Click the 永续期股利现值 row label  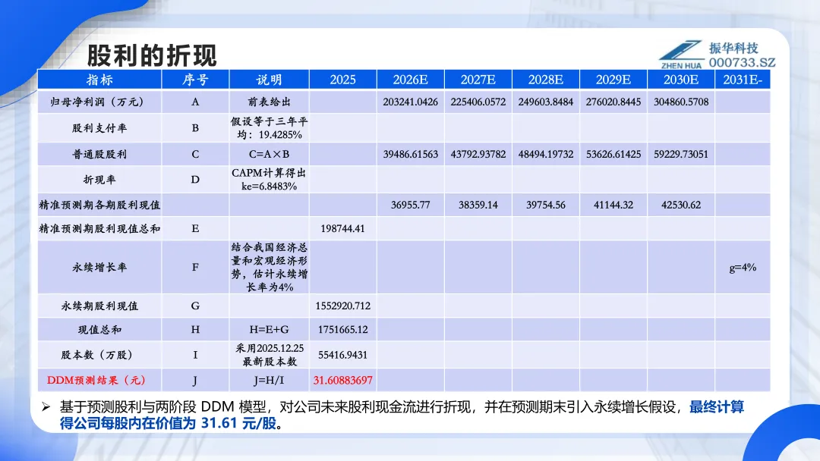pyautogui.click(x=99, y=306)
